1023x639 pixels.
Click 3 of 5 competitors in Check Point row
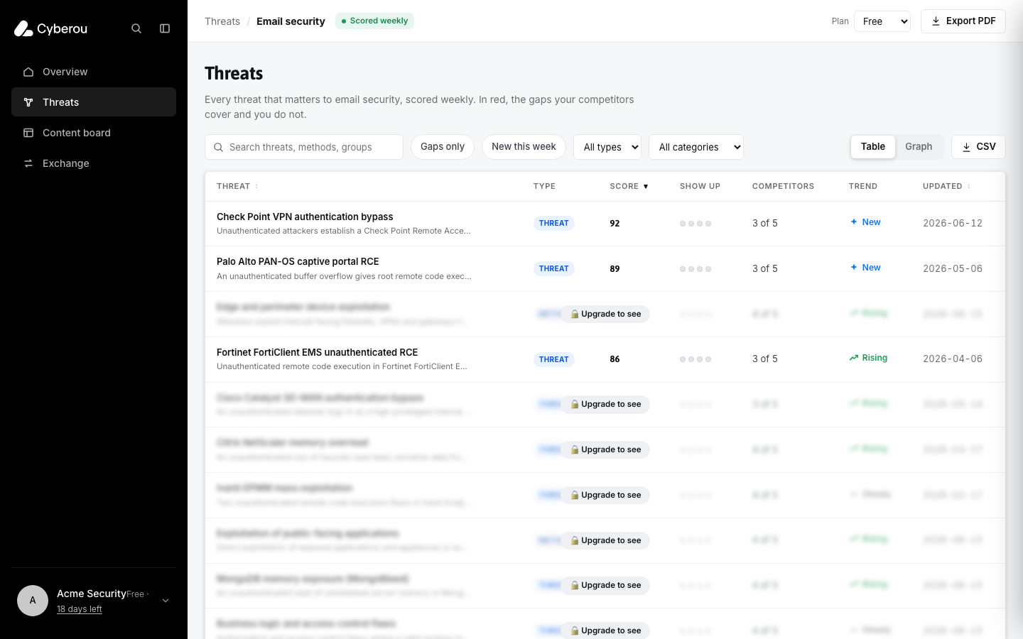(x=765, y=223)
